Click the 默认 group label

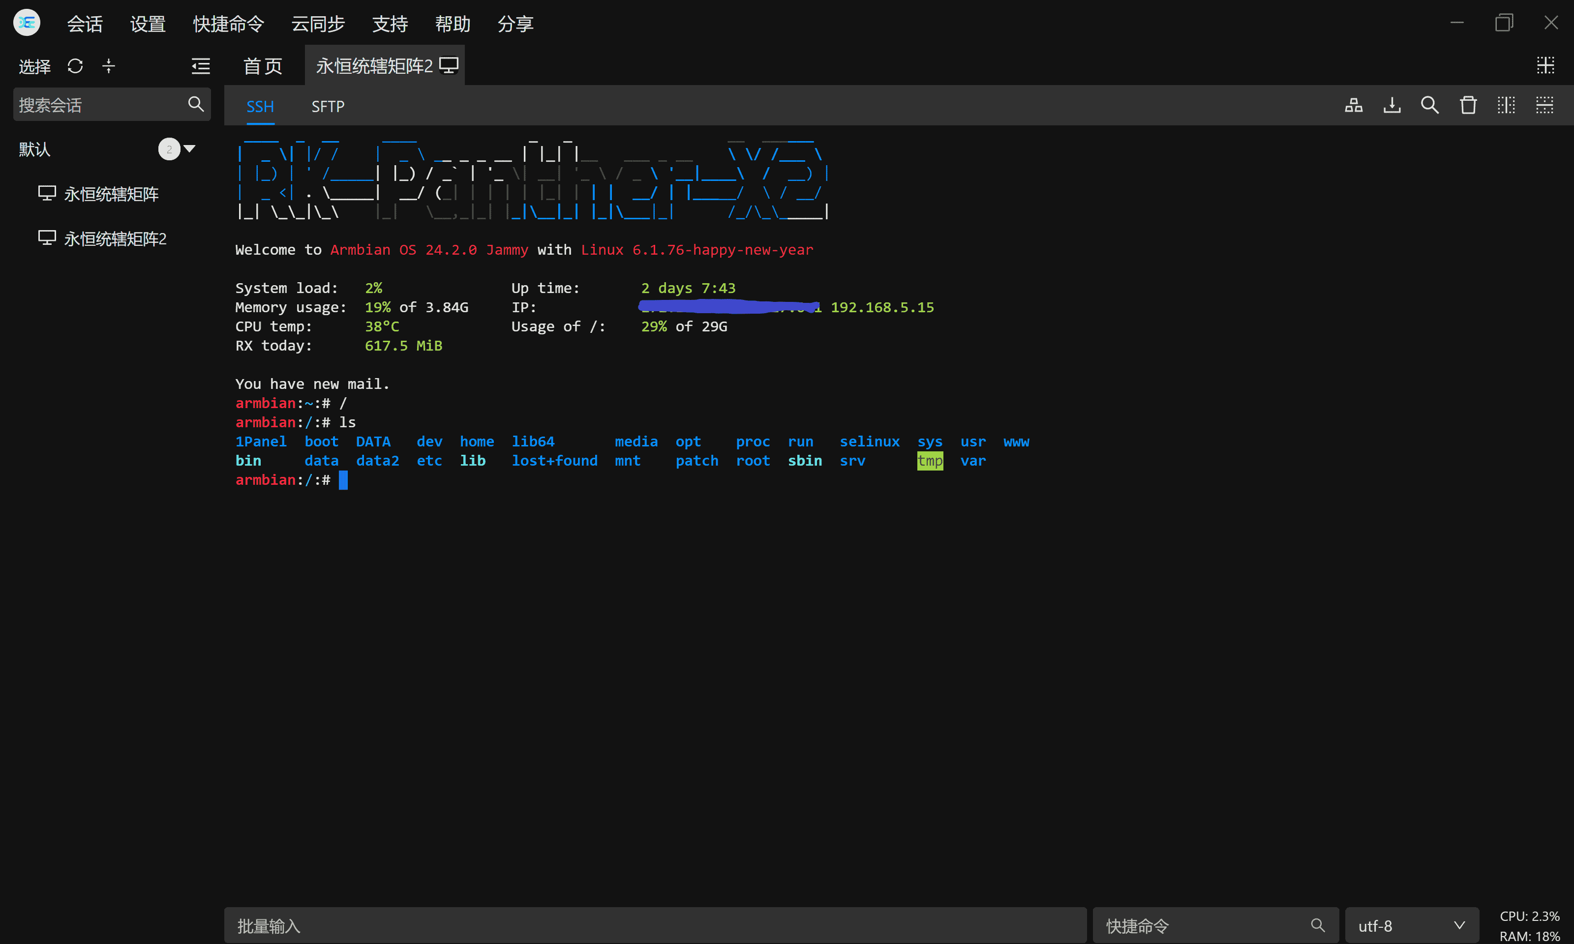pos(34,149)
